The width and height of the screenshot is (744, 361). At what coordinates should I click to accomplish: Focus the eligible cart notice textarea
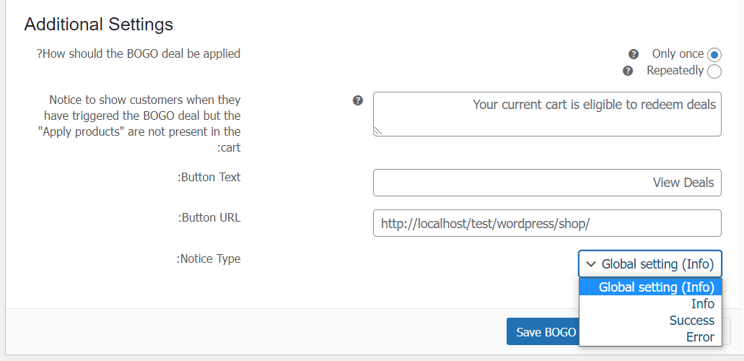pos(547,114)
